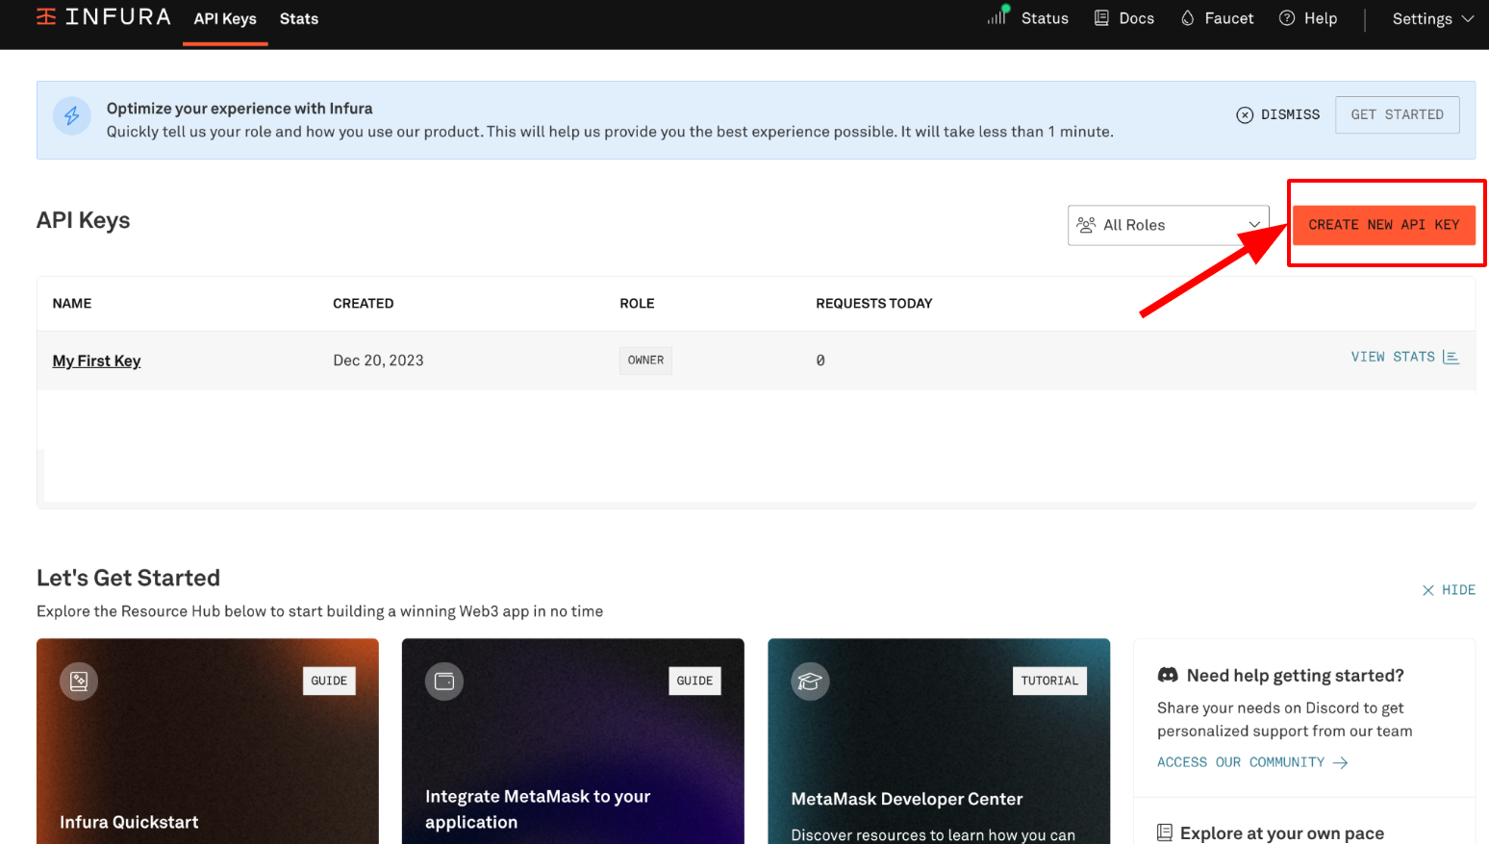Image resolution: width=1489 pixels, height=844 pixels.
Task: Expand the All Roles chevron arrow
Action: tap(1254, 225)
